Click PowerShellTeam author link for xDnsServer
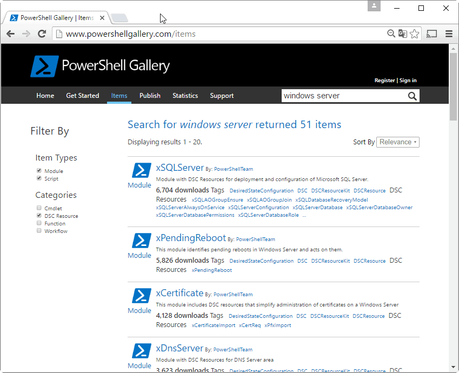 click(x=232, y=350)
